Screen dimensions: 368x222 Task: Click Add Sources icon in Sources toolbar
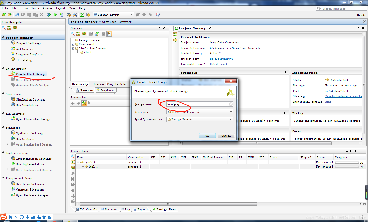pos(97,34)
